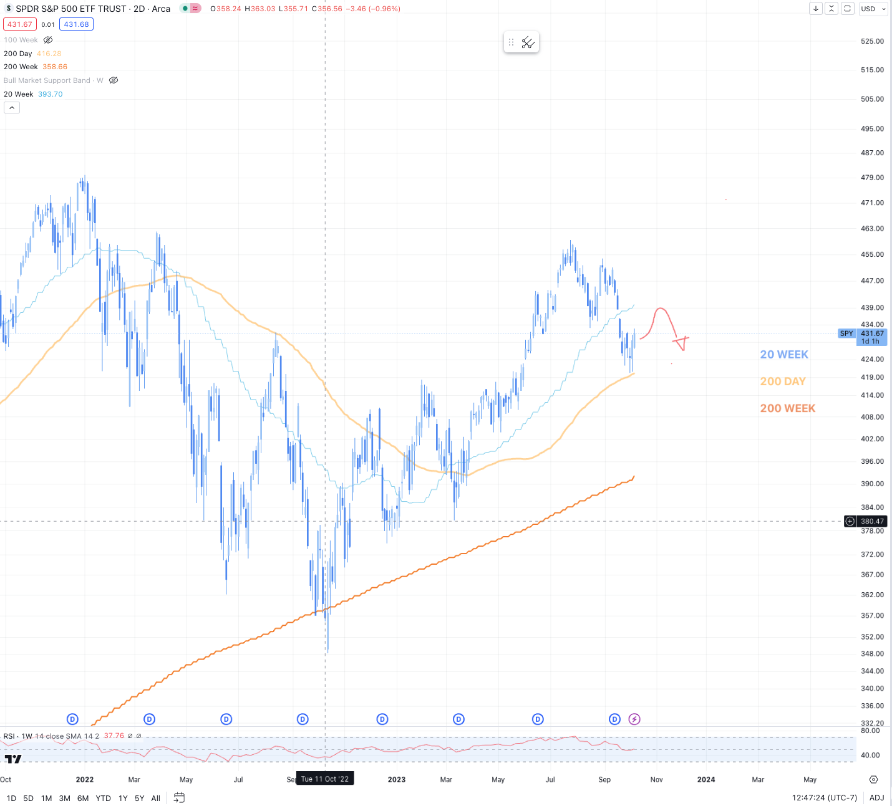
Task: Select the orange 200 WEEK text annotation
Action: tap(788, 408)
